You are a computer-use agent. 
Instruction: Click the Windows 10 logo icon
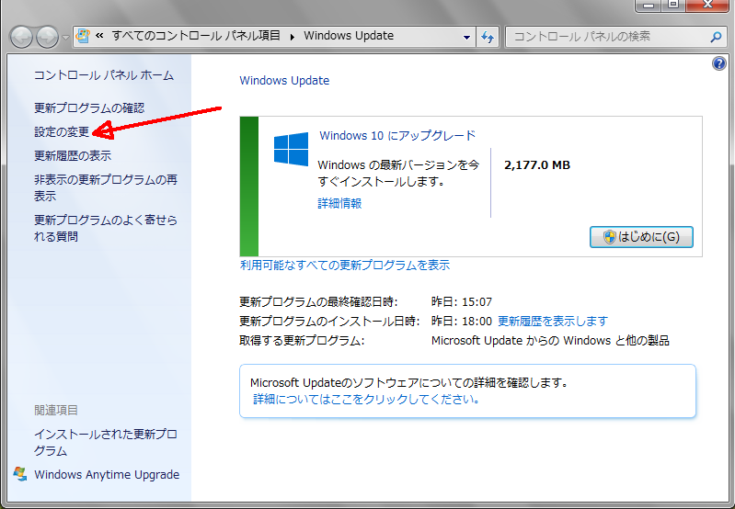point(291,149)
